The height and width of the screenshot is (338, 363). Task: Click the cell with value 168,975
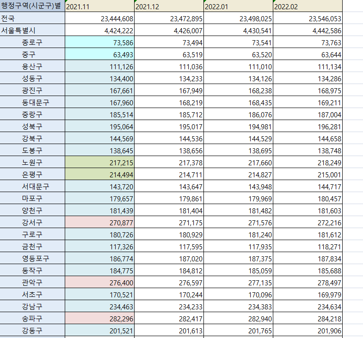point(308,90)
